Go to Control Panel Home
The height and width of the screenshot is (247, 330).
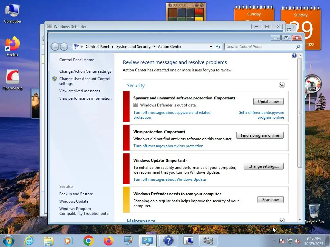click(77, 60)
